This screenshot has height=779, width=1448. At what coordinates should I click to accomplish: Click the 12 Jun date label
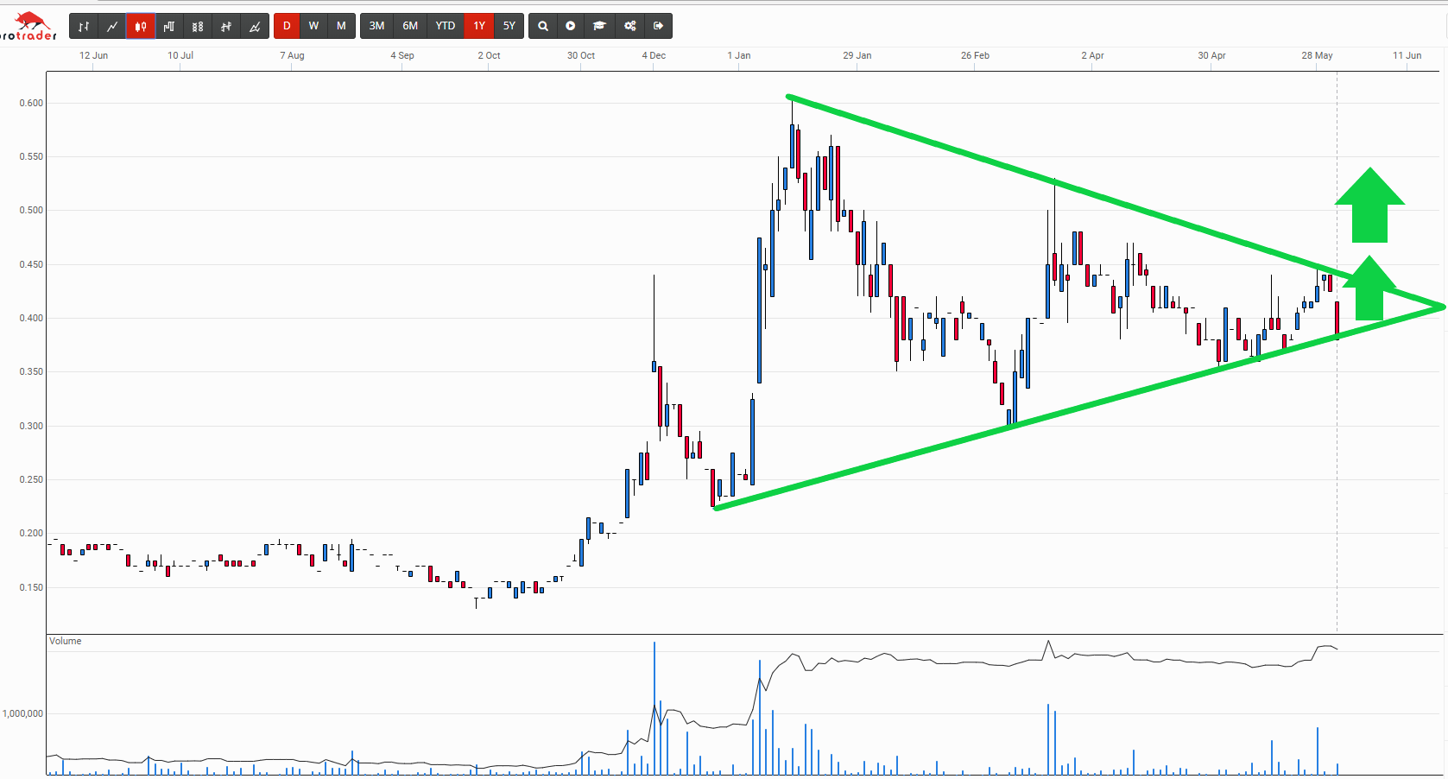click(94, 55)
